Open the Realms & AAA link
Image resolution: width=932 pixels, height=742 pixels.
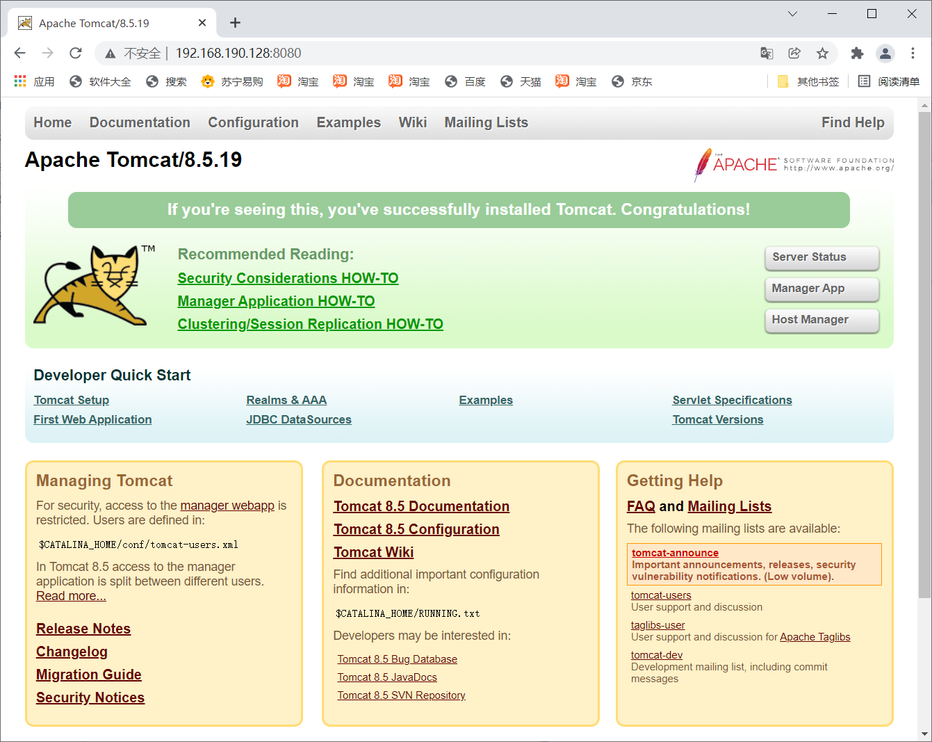coord(286,400)
